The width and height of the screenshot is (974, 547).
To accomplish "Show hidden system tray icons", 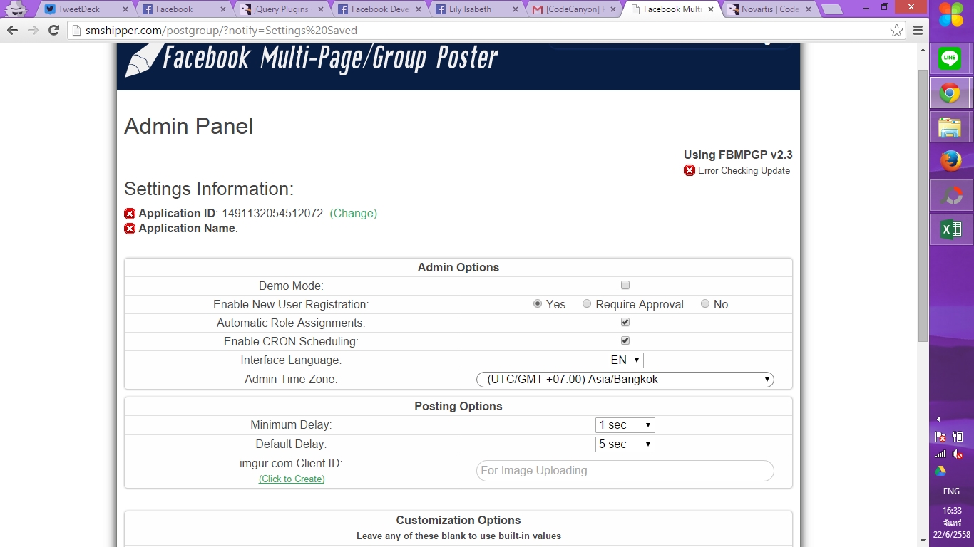I will point(939,419).
